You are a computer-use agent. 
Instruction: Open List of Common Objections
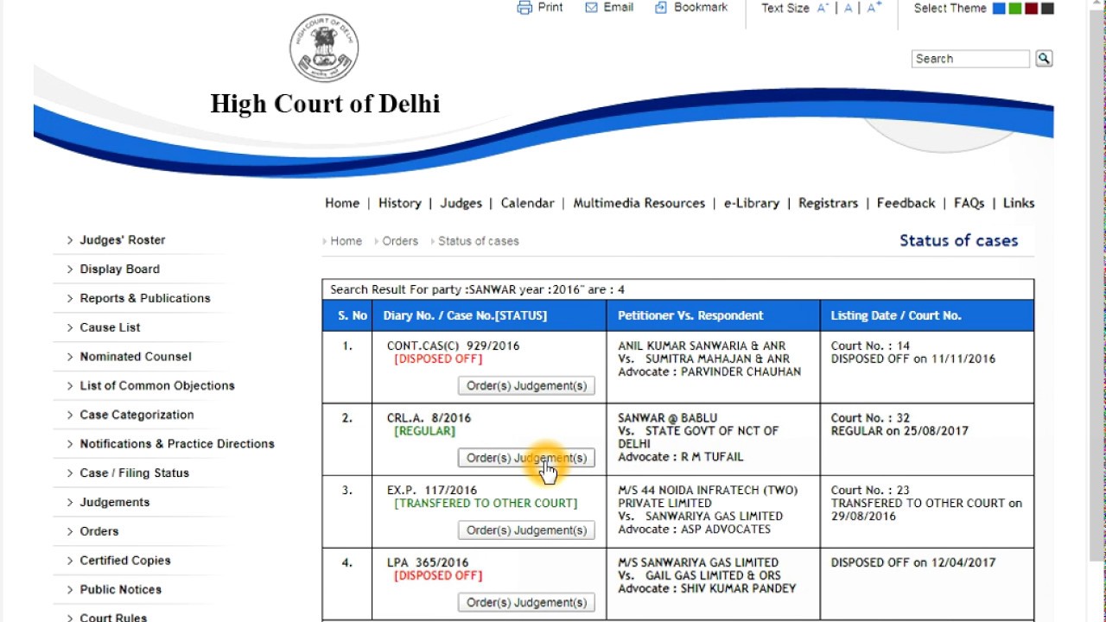(157, 386)
